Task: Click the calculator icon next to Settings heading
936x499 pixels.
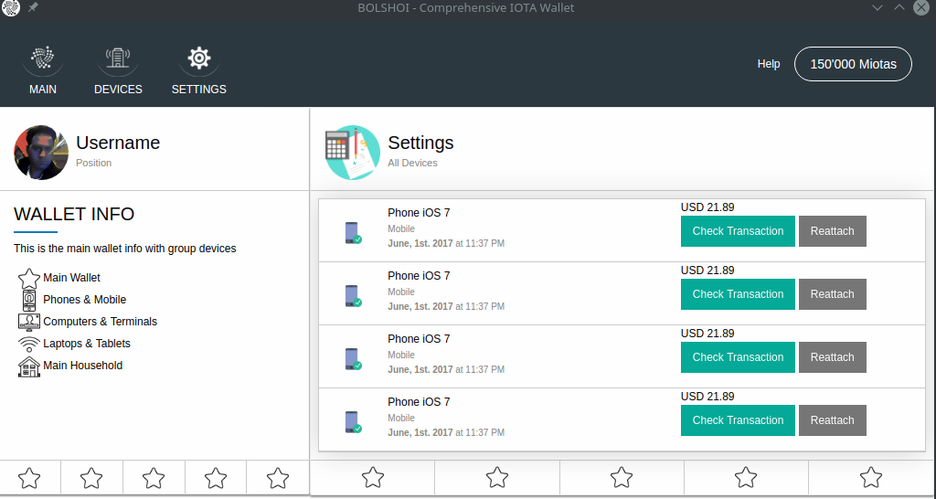Action: coord(352,153)
